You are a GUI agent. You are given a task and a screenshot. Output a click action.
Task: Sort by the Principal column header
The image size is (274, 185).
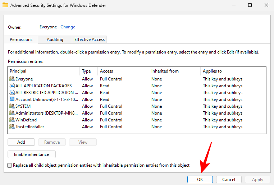click(43, 71)
